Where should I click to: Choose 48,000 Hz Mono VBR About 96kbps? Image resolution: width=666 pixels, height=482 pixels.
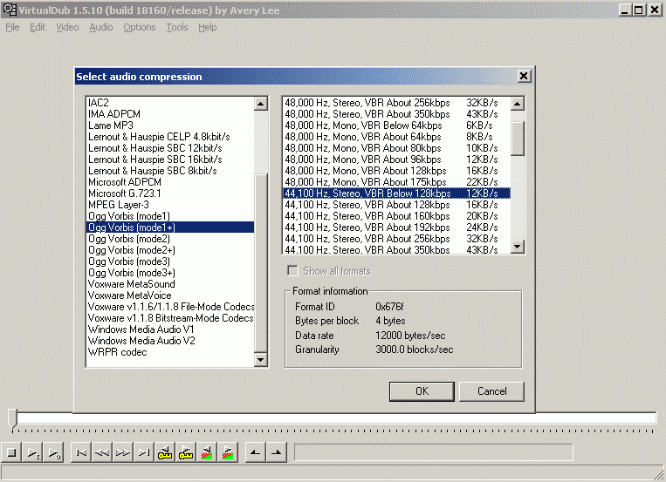396,160
